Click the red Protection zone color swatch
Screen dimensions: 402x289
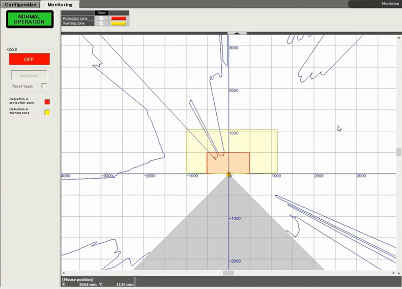(119, 18)
